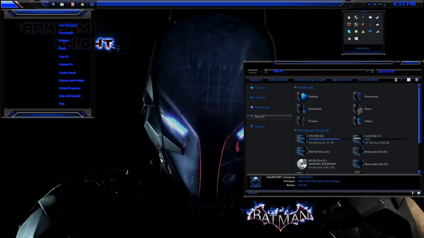This screenshot has width=424, height=238.
Task: Open the Organize dropdown menu
Action: 255,80
